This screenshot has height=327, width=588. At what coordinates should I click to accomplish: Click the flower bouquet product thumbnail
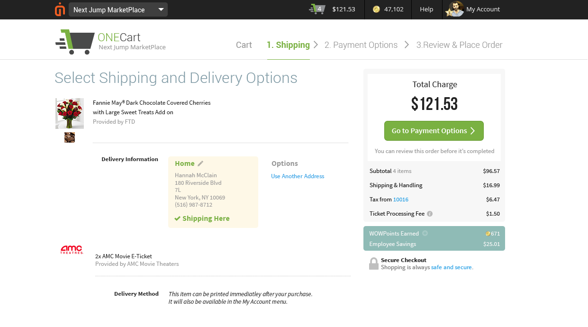point(70,113)
